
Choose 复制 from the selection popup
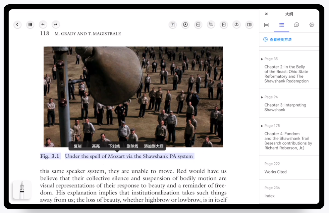click(x=78, y=146)
